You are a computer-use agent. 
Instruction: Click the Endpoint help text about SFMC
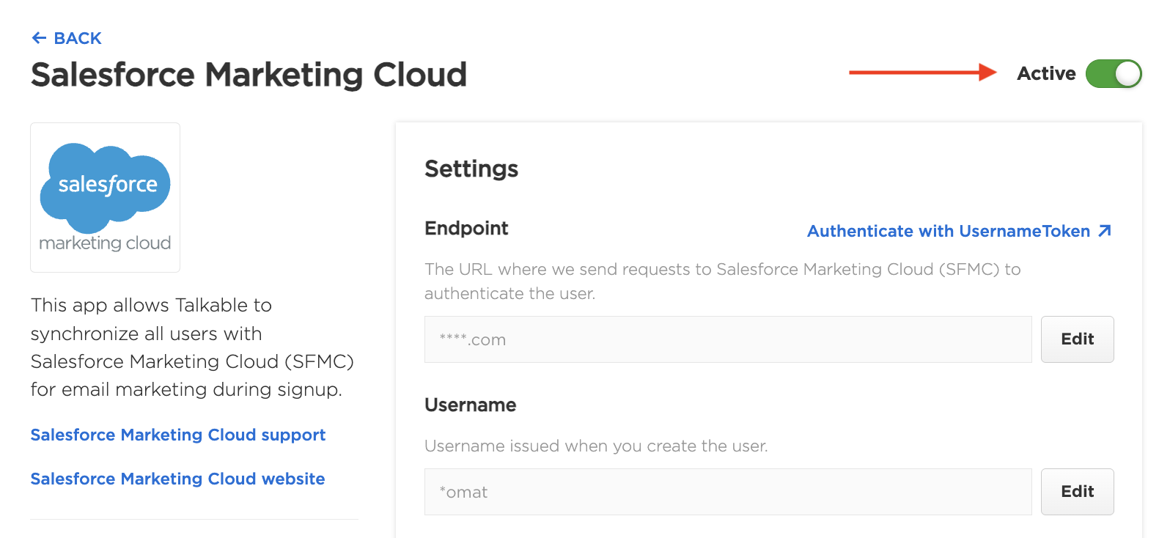tap(722, 281)
